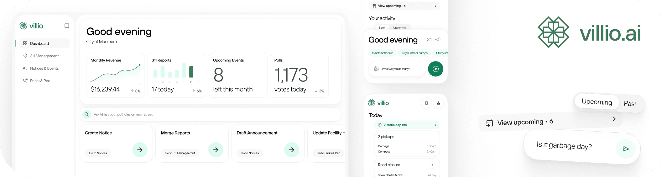Open the Upcoming Events card
Image resolution: width=667 pixels, height=177 pixels.
pos(238,75)
